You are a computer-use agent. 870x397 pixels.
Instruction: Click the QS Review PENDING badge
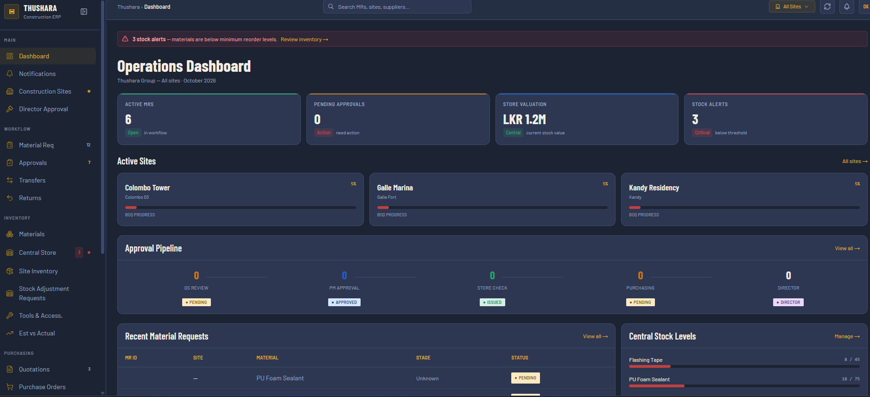pyautogui.click(x=197, y=302)
